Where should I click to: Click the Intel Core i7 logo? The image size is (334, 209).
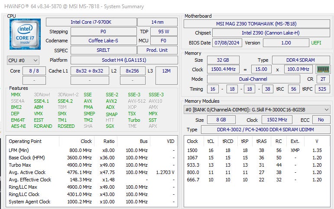tap(25, 35)
